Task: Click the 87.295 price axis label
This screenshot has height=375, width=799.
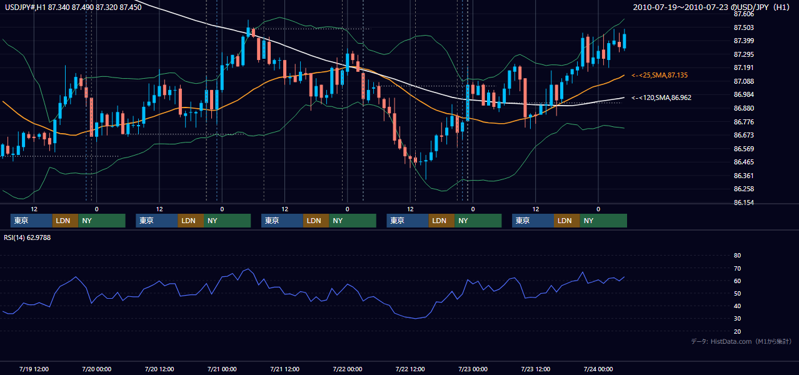Action: [744, 54]
